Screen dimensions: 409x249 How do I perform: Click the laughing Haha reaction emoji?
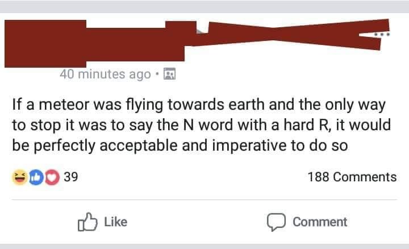(x=20, y=177)
